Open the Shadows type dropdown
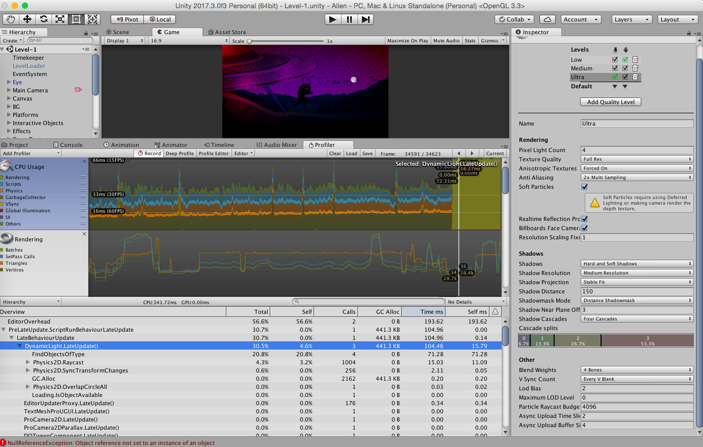The image size is (703, 447). (x=637, y=264)
